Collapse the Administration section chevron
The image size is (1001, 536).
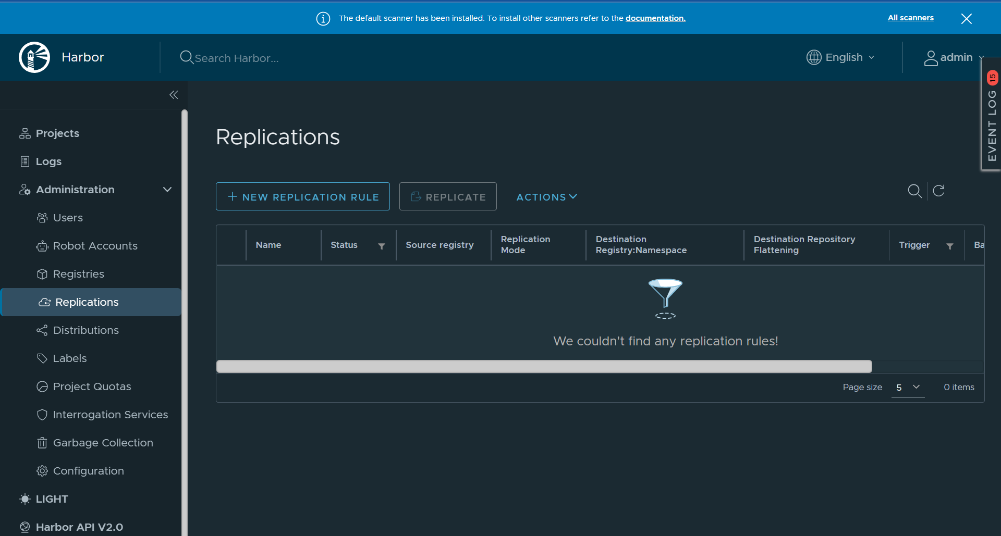167,190
